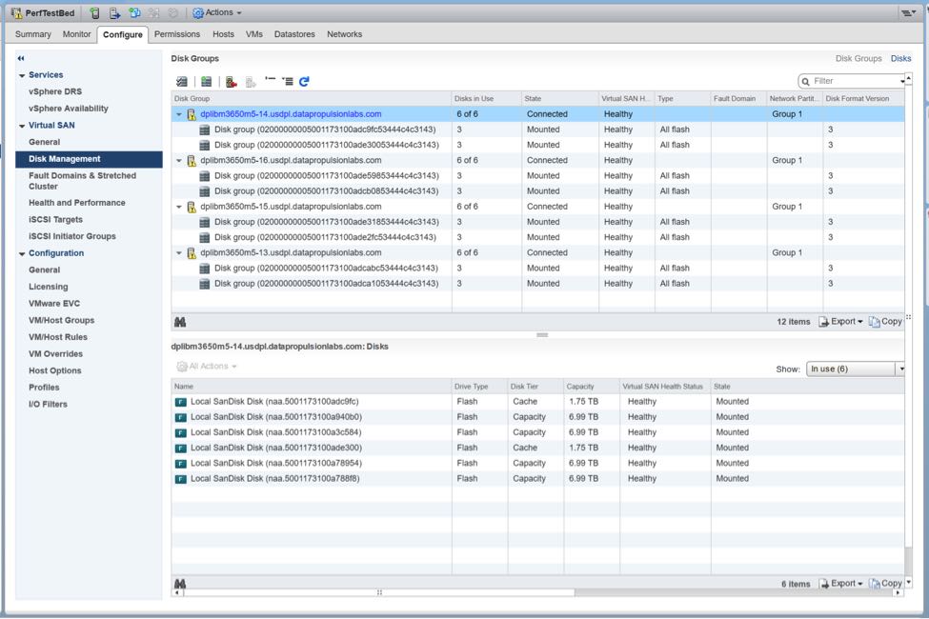Screen dimensions: 929x619
Task: Switch to the Monitor tab
Action: point(76,33)
